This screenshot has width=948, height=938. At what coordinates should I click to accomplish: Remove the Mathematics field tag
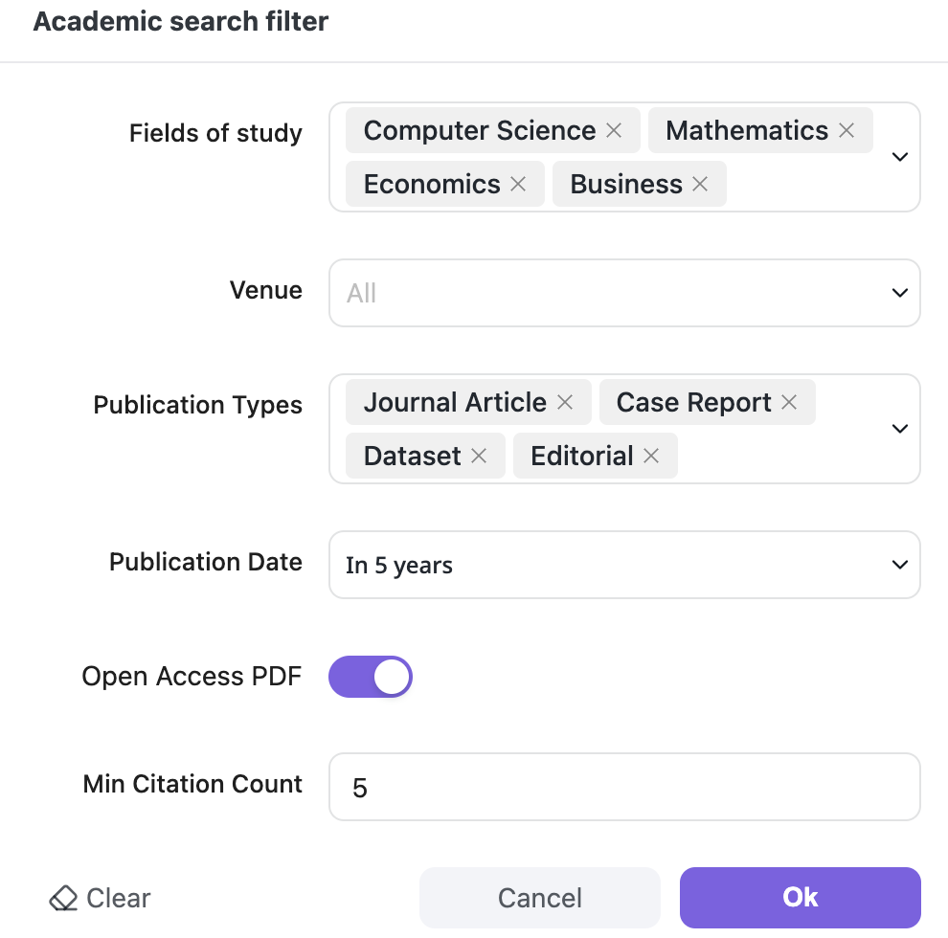(846, 130)
